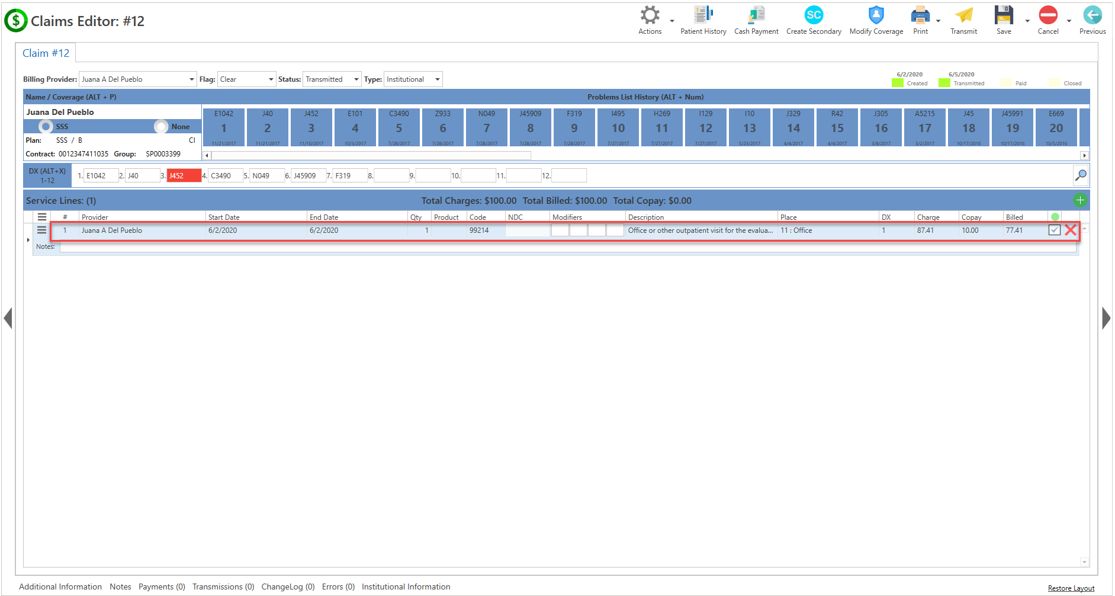Viewport: 1115px width, 596px height.
Task: Click Restore Layout link
Action: point(1071,588)
